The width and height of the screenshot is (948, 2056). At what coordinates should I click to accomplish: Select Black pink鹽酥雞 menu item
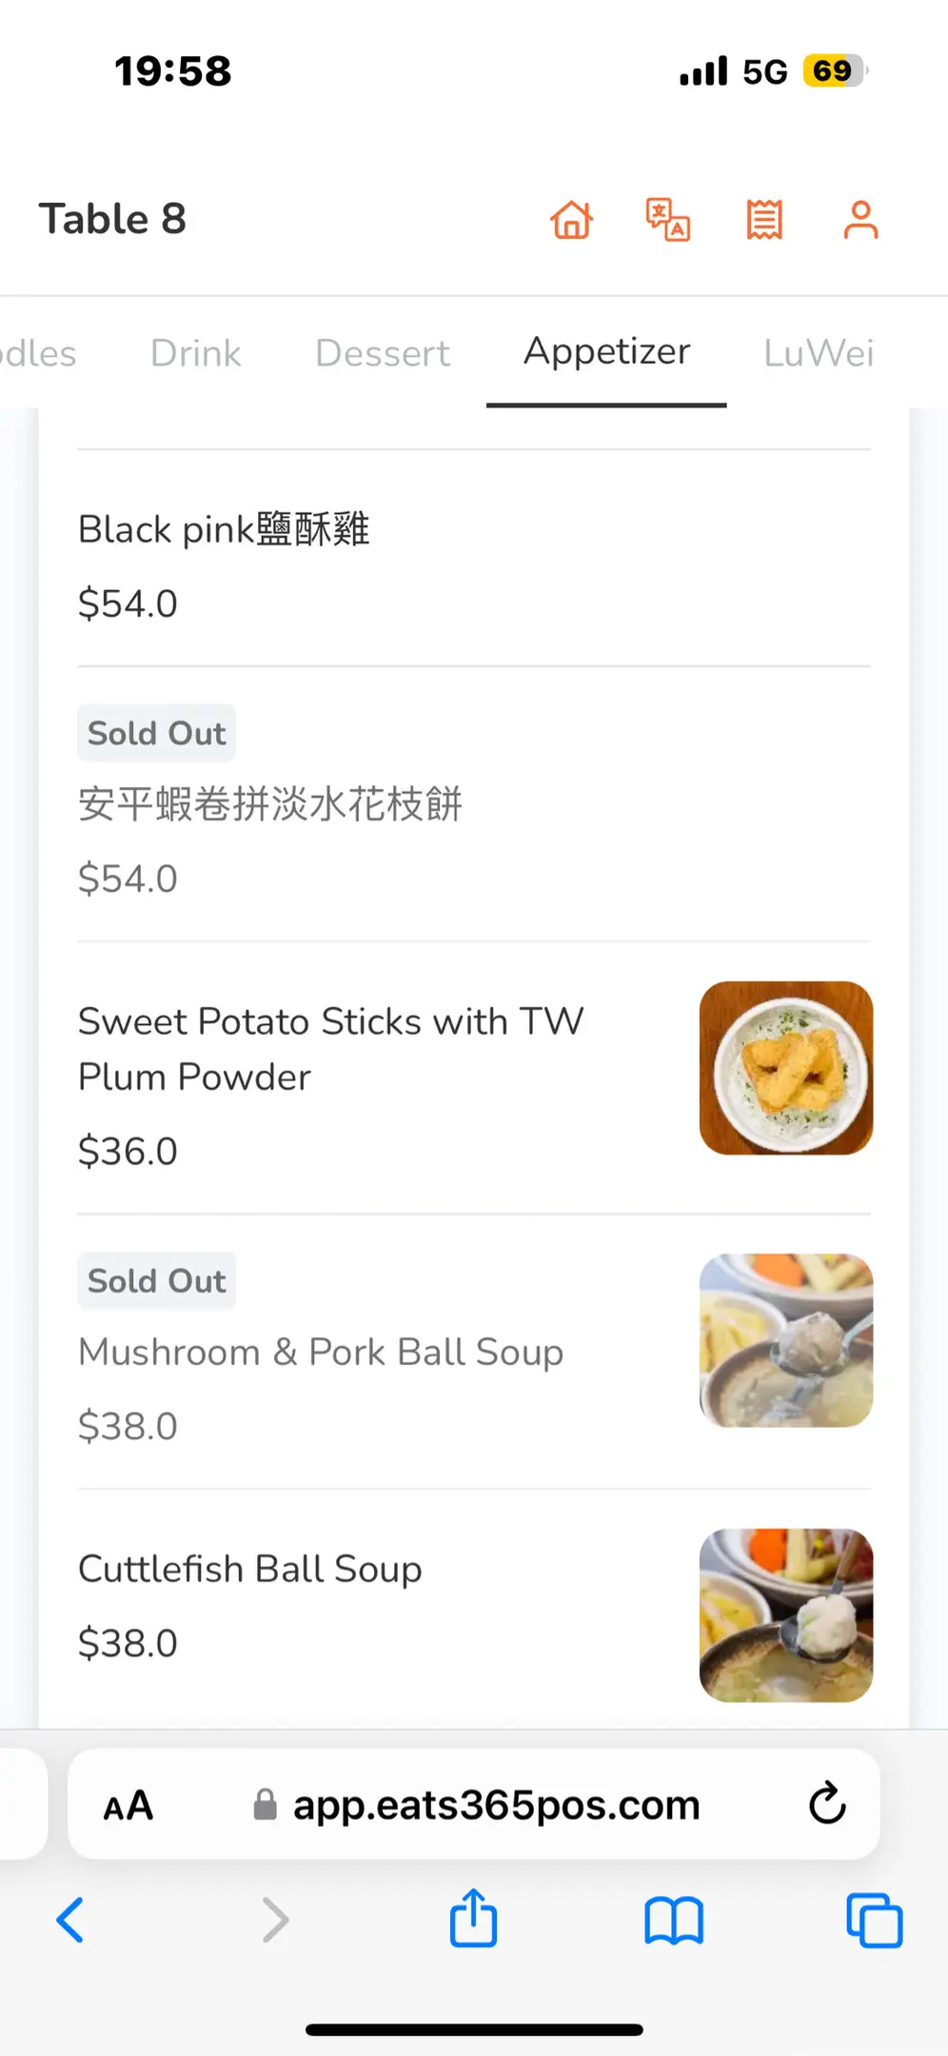[225, 530]
